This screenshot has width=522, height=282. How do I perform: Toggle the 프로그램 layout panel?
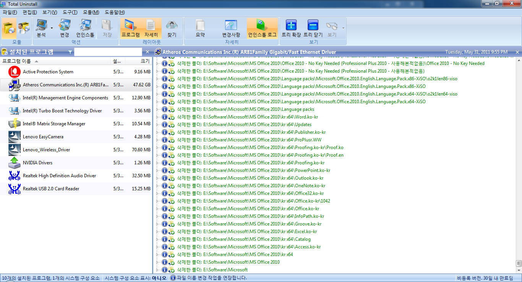(x=131, y=28)
